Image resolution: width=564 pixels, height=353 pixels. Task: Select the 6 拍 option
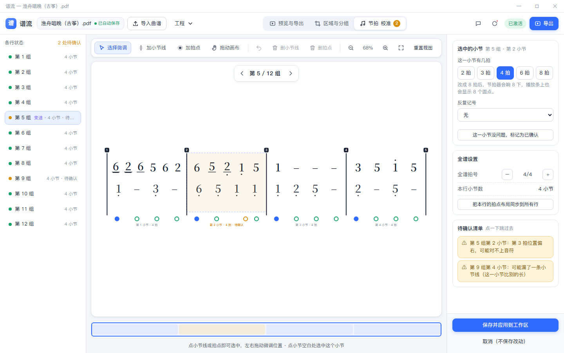pos(525,73)
